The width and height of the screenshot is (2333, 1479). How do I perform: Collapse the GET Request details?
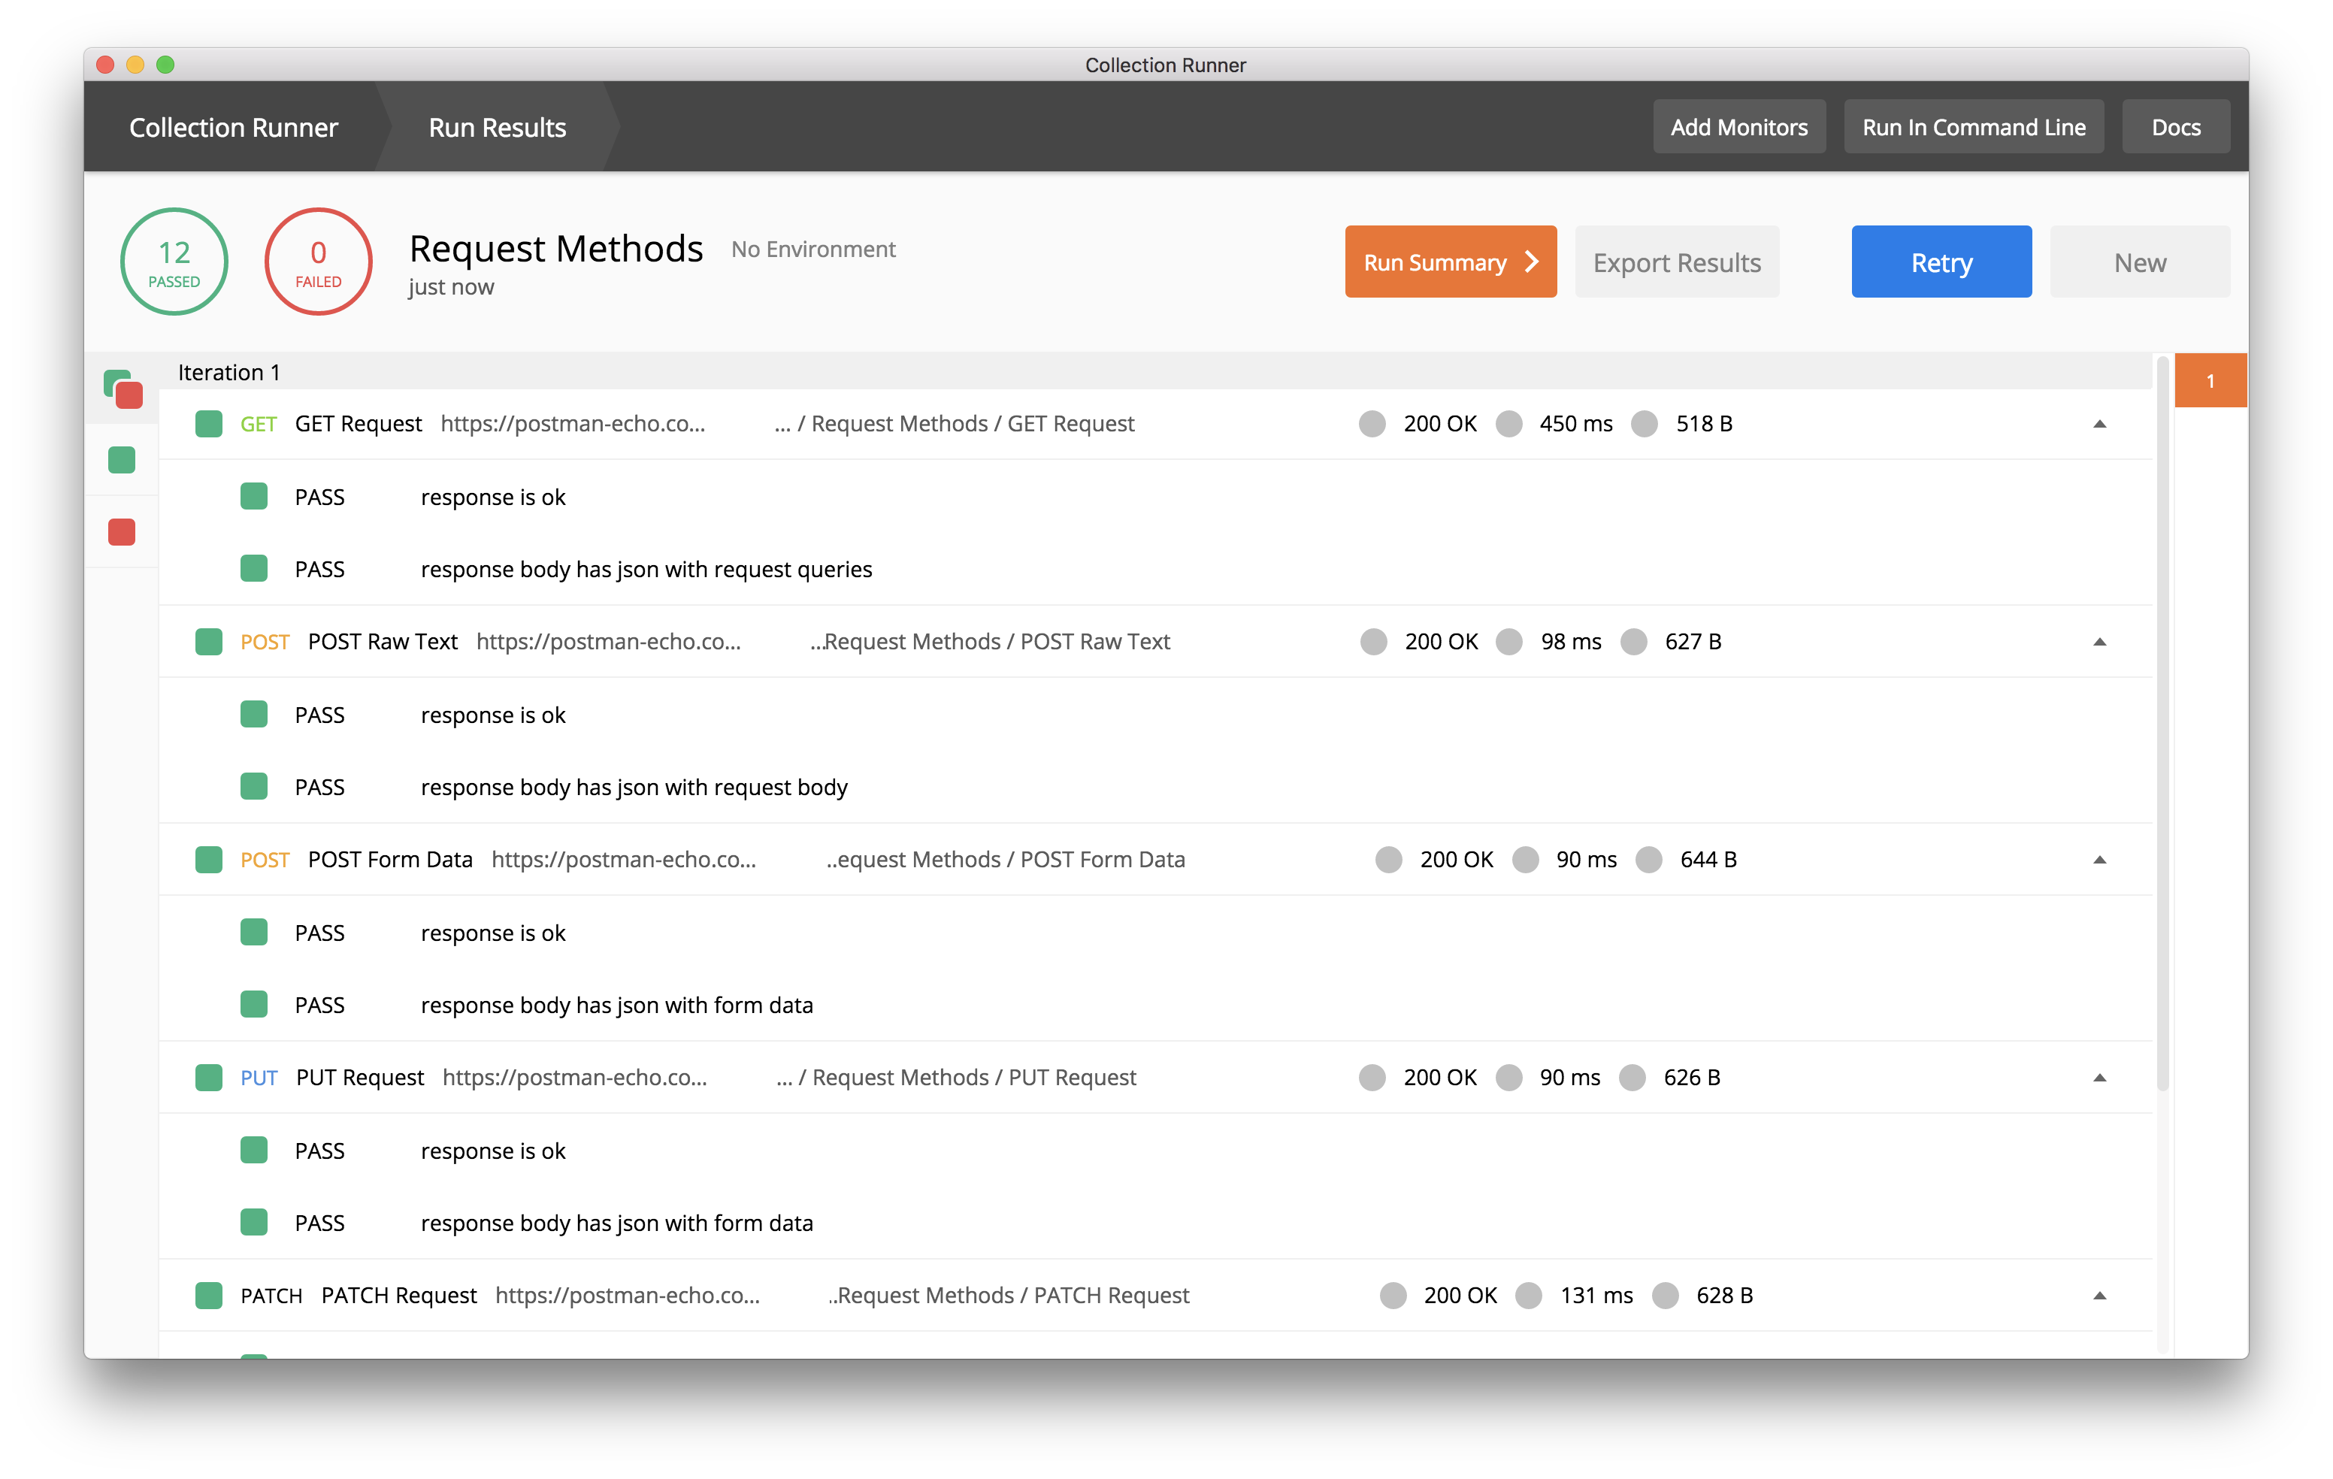click(x=2099, y=423)
